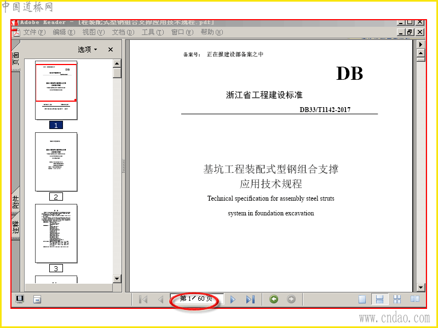Select page 2 thumbnail
The image size is (438, 328).
56,162
